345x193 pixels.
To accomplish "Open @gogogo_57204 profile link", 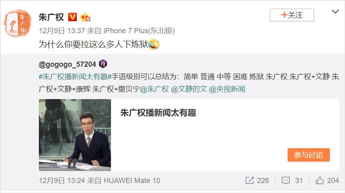I will (x=67, y=64).
